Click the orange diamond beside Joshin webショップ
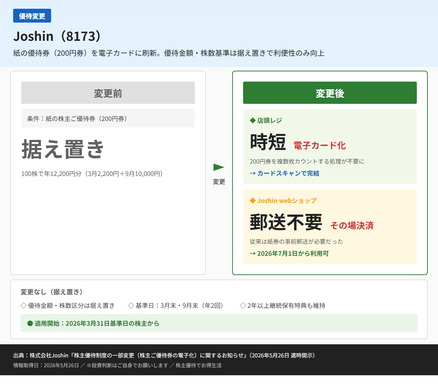This screenshot has width=438, height=384. 253,200
